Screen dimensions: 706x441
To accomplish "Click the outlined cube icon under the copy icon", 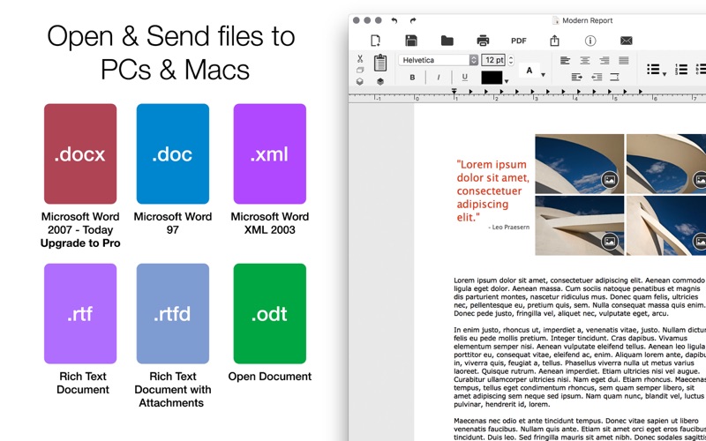I will coord(360,81).
